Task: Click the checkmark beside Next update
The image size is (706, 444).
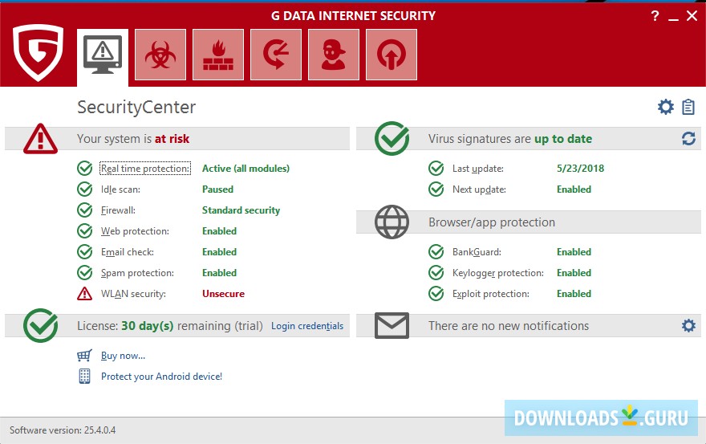Action: tap(436, 189)
